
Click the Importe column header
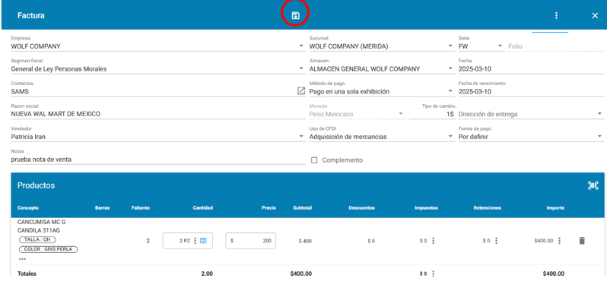point(555,208)
